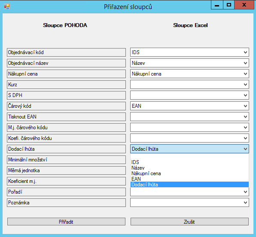Click the Nákupní cena POHODA field

[66, 74]
